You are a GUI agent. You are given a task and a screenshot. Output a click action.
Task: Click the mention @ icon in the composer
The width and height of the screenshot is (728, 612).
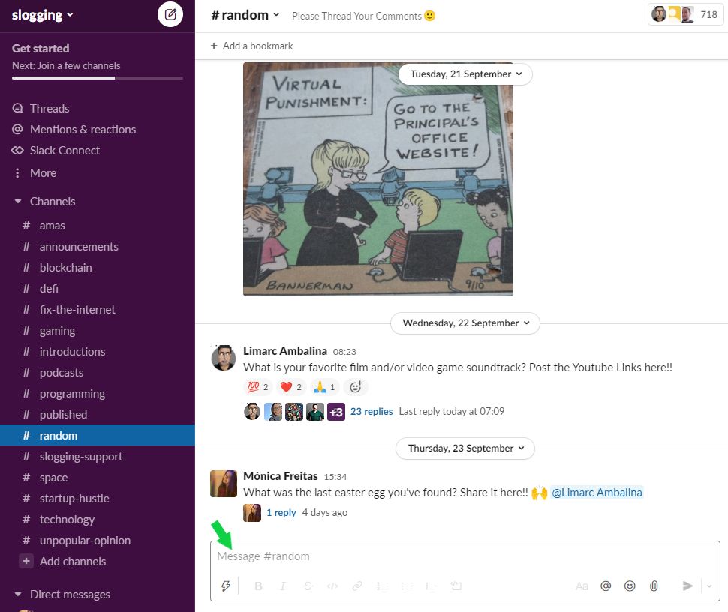606,586
